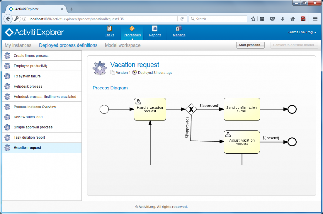Viewport: 323px width, 214px height.
Task: Open the Reports menu
Action: (x=155, y=35)
